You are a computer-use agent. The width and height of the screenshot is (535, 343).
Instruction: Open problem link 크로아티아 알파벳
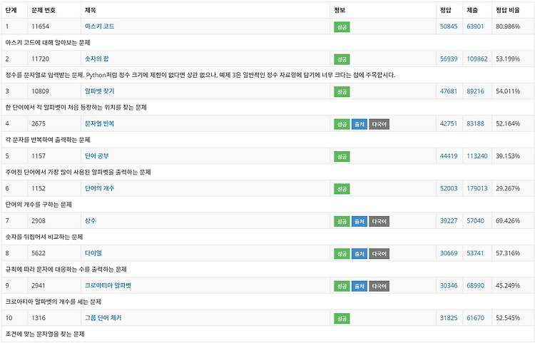(108, 285)
